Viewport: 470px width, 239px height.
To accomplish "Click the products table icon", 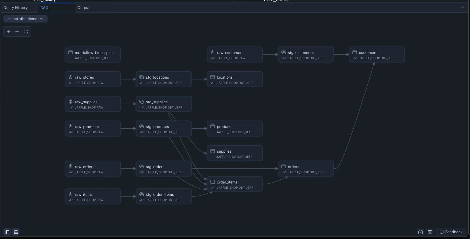I will (x=212, y=126).
